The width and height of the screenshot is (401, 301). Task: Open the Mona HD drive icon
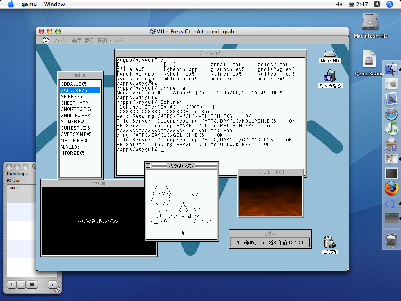[330, 56]
